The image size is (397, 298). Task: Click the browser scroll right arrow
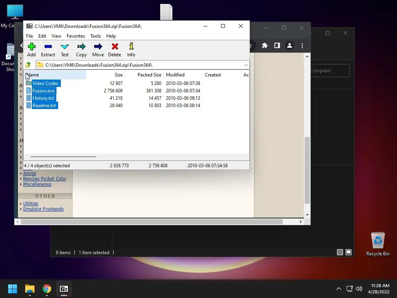coord(300,222)
